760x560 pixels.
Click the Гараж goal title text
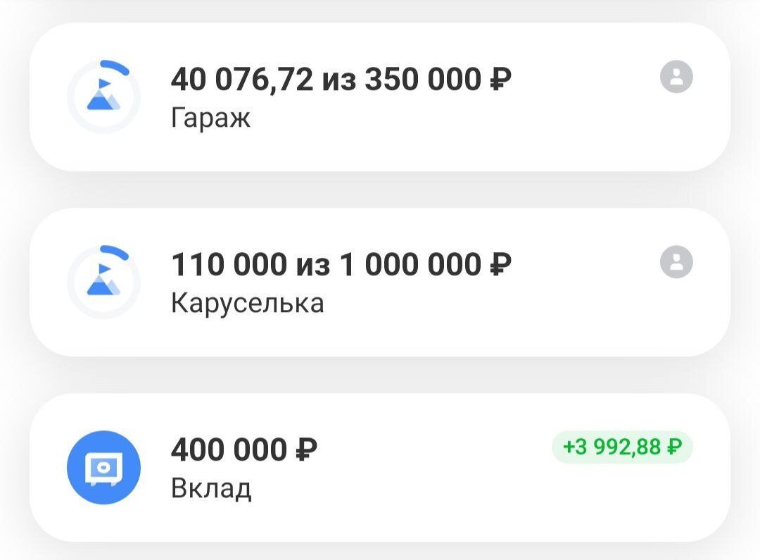209,118
